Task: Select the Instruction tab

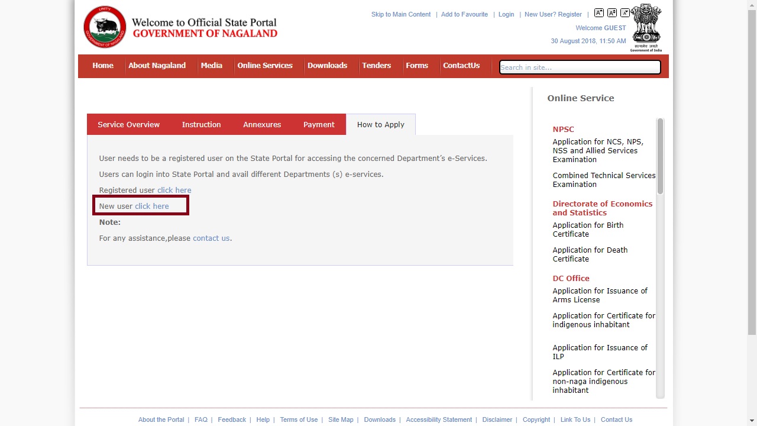Action: (x=201, y=124)
